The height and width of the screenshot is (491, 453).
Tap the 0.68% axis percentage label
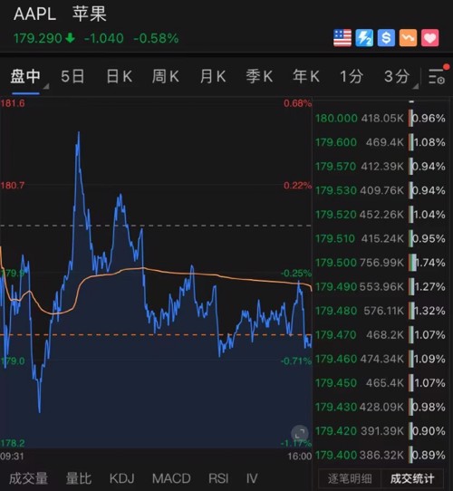tap(297, 103)
